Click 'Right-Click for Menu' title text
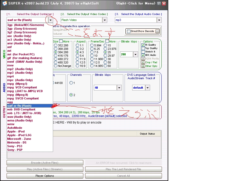This screenshot has width=230, height=181. pos(136,3)
